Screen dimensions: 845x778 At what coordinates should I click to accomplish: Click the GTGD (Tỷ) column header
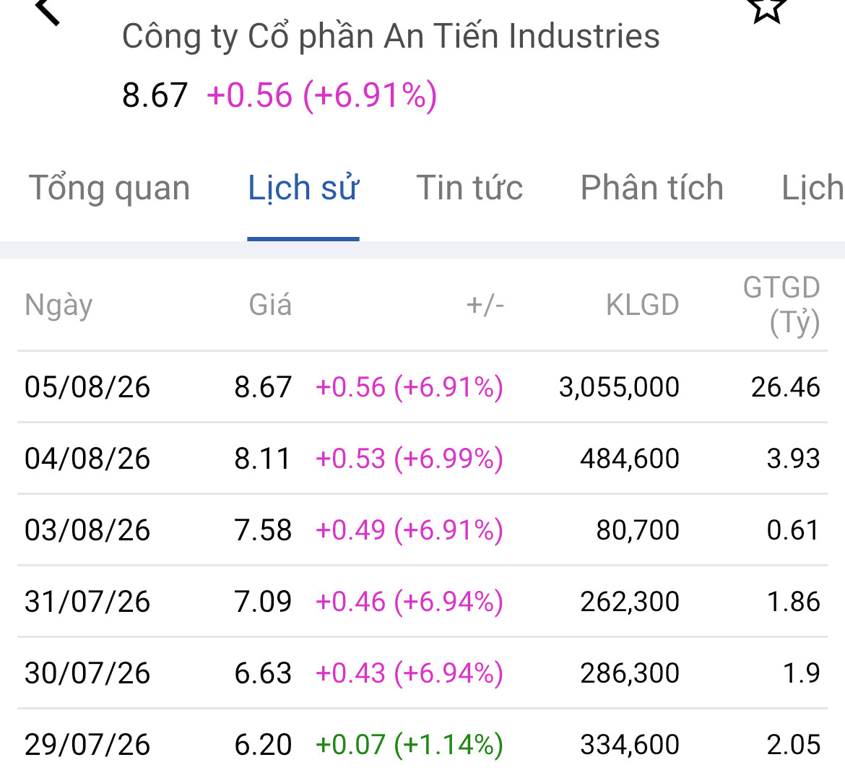781,305
